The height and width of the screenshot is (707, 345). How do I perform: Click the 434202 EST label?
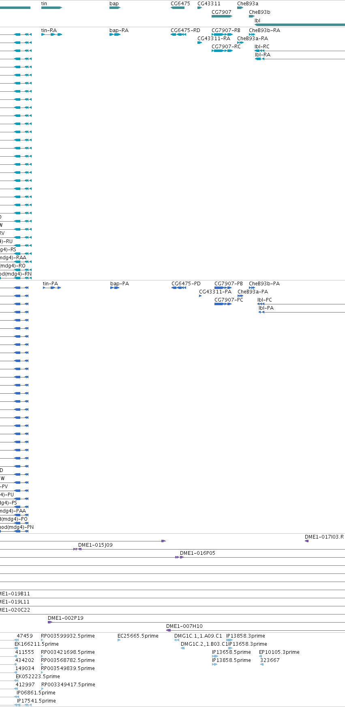click(x=25, y=660)
